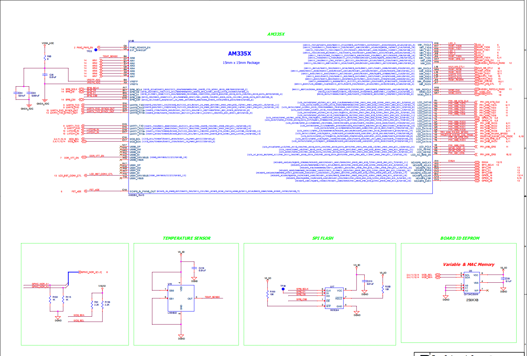Click the large blue AM335X chip name
527x356 pixels.
[x=240, y=53]
